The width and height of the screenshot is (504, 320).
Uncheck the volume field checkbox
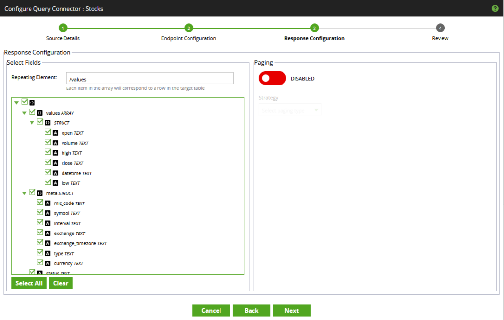click(x=48, y=142)
